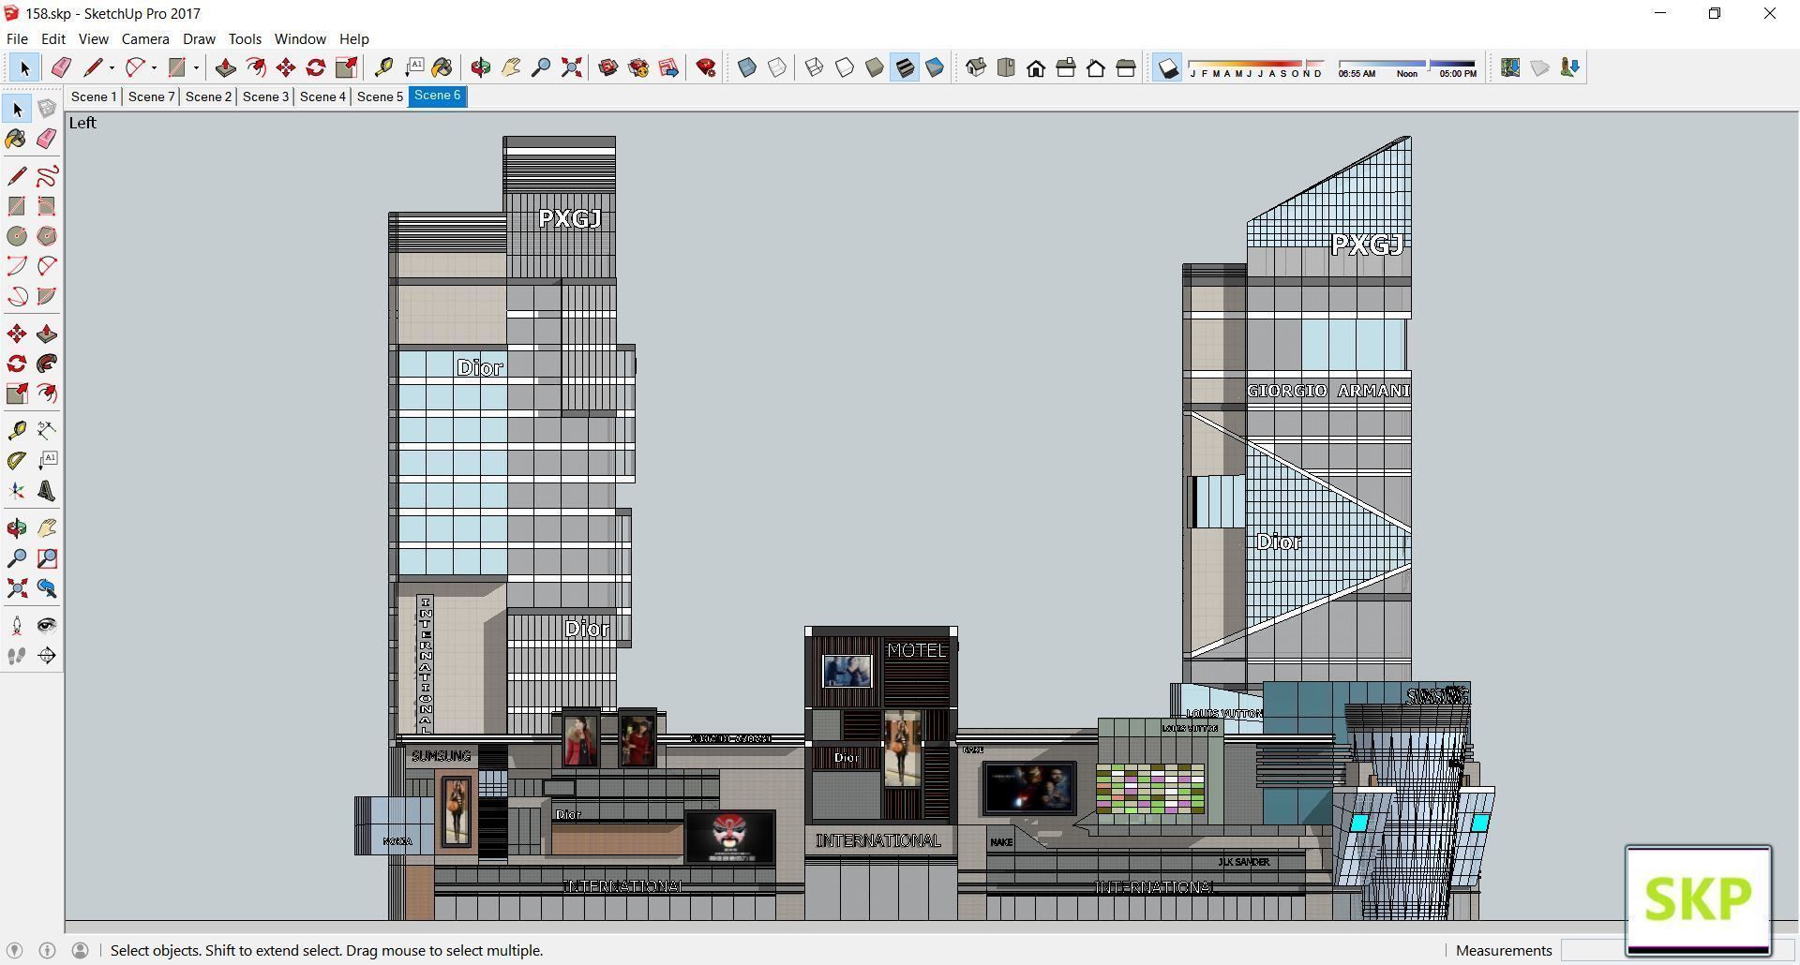Pick the Scale tool in top toolbar

(346, 67)
